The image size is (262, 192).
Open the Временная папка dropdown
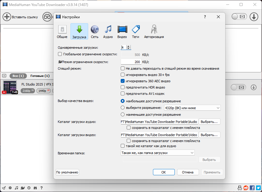(157, 153)
